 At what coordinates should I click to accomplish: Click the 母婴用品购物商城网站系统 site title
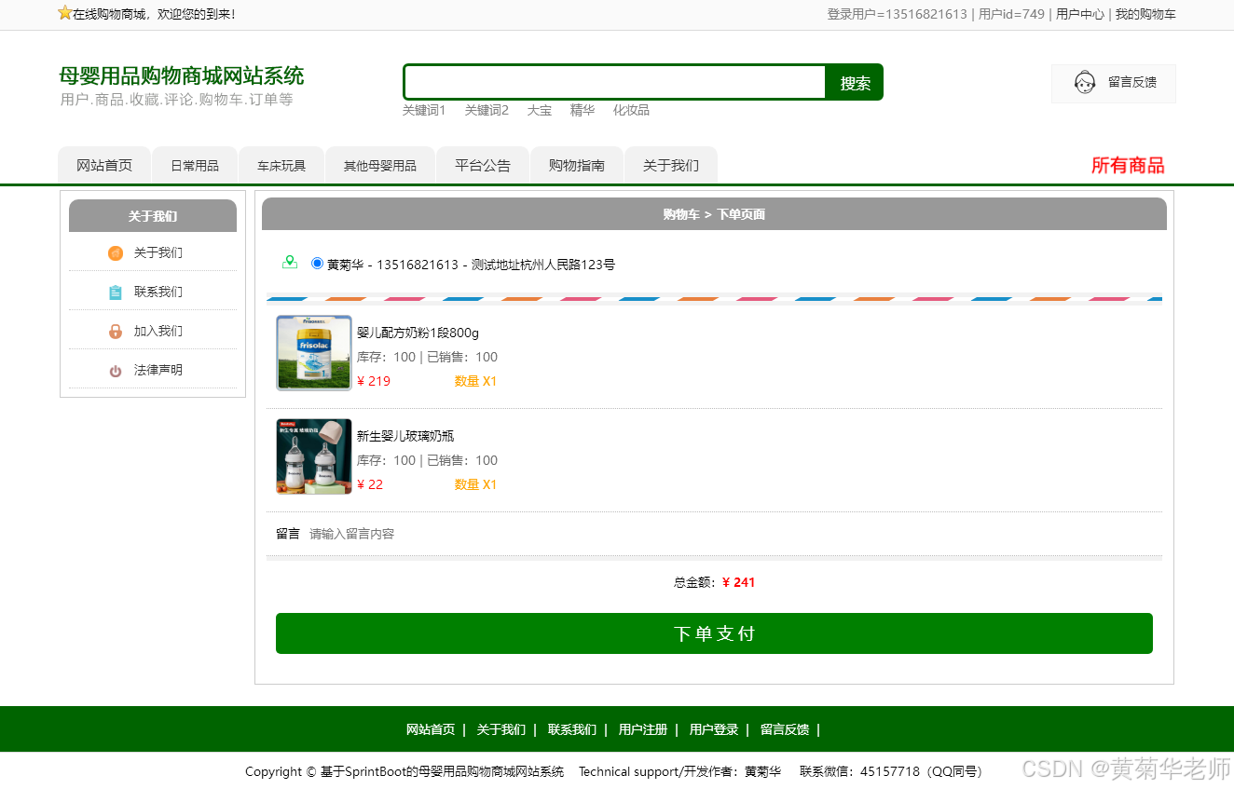(x=182, y=76)
